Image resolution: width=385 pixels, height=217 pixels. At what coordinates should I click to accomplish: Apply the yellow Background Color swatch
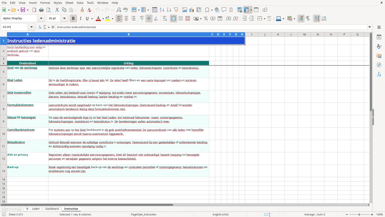(x=108, y=19)
